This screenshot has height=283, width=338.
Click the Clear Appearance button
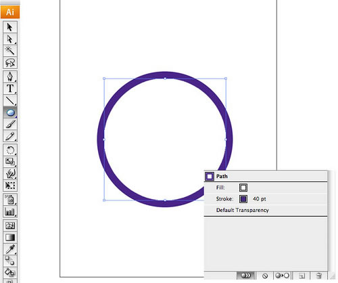(x=265, y=276)
